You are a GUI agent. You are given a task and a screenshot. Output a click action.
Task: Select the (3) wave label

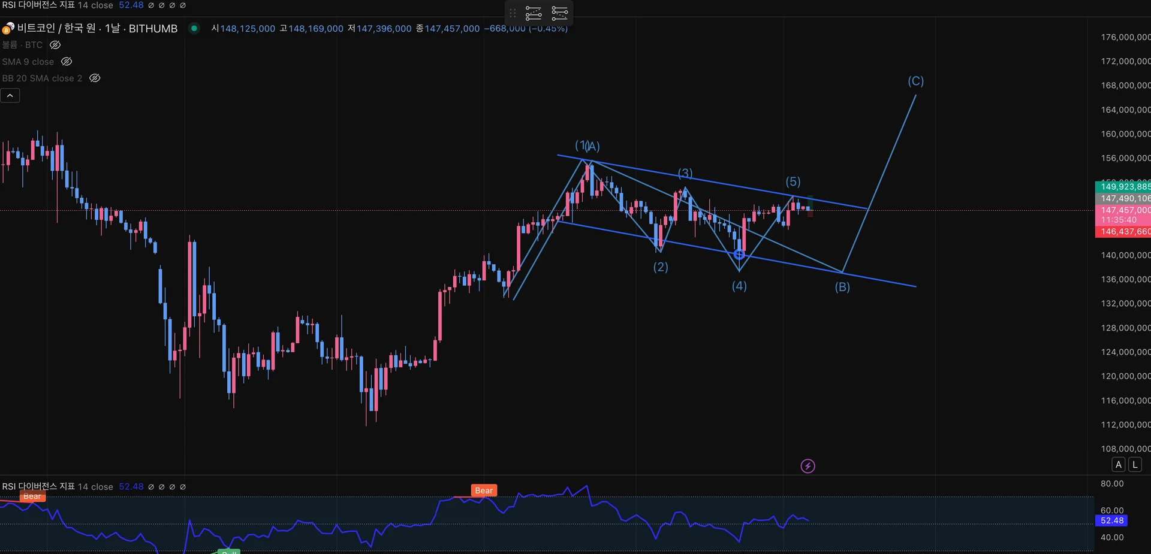685,173
